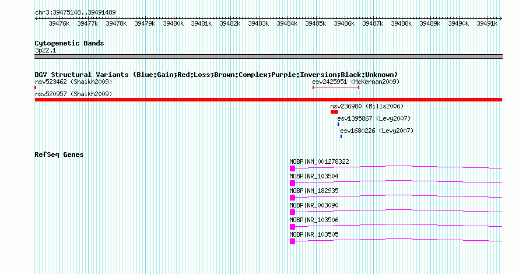Click the esv2425951 red bracketed interval glyph
The height and width of the screenshot is (274, 519).
336,87
